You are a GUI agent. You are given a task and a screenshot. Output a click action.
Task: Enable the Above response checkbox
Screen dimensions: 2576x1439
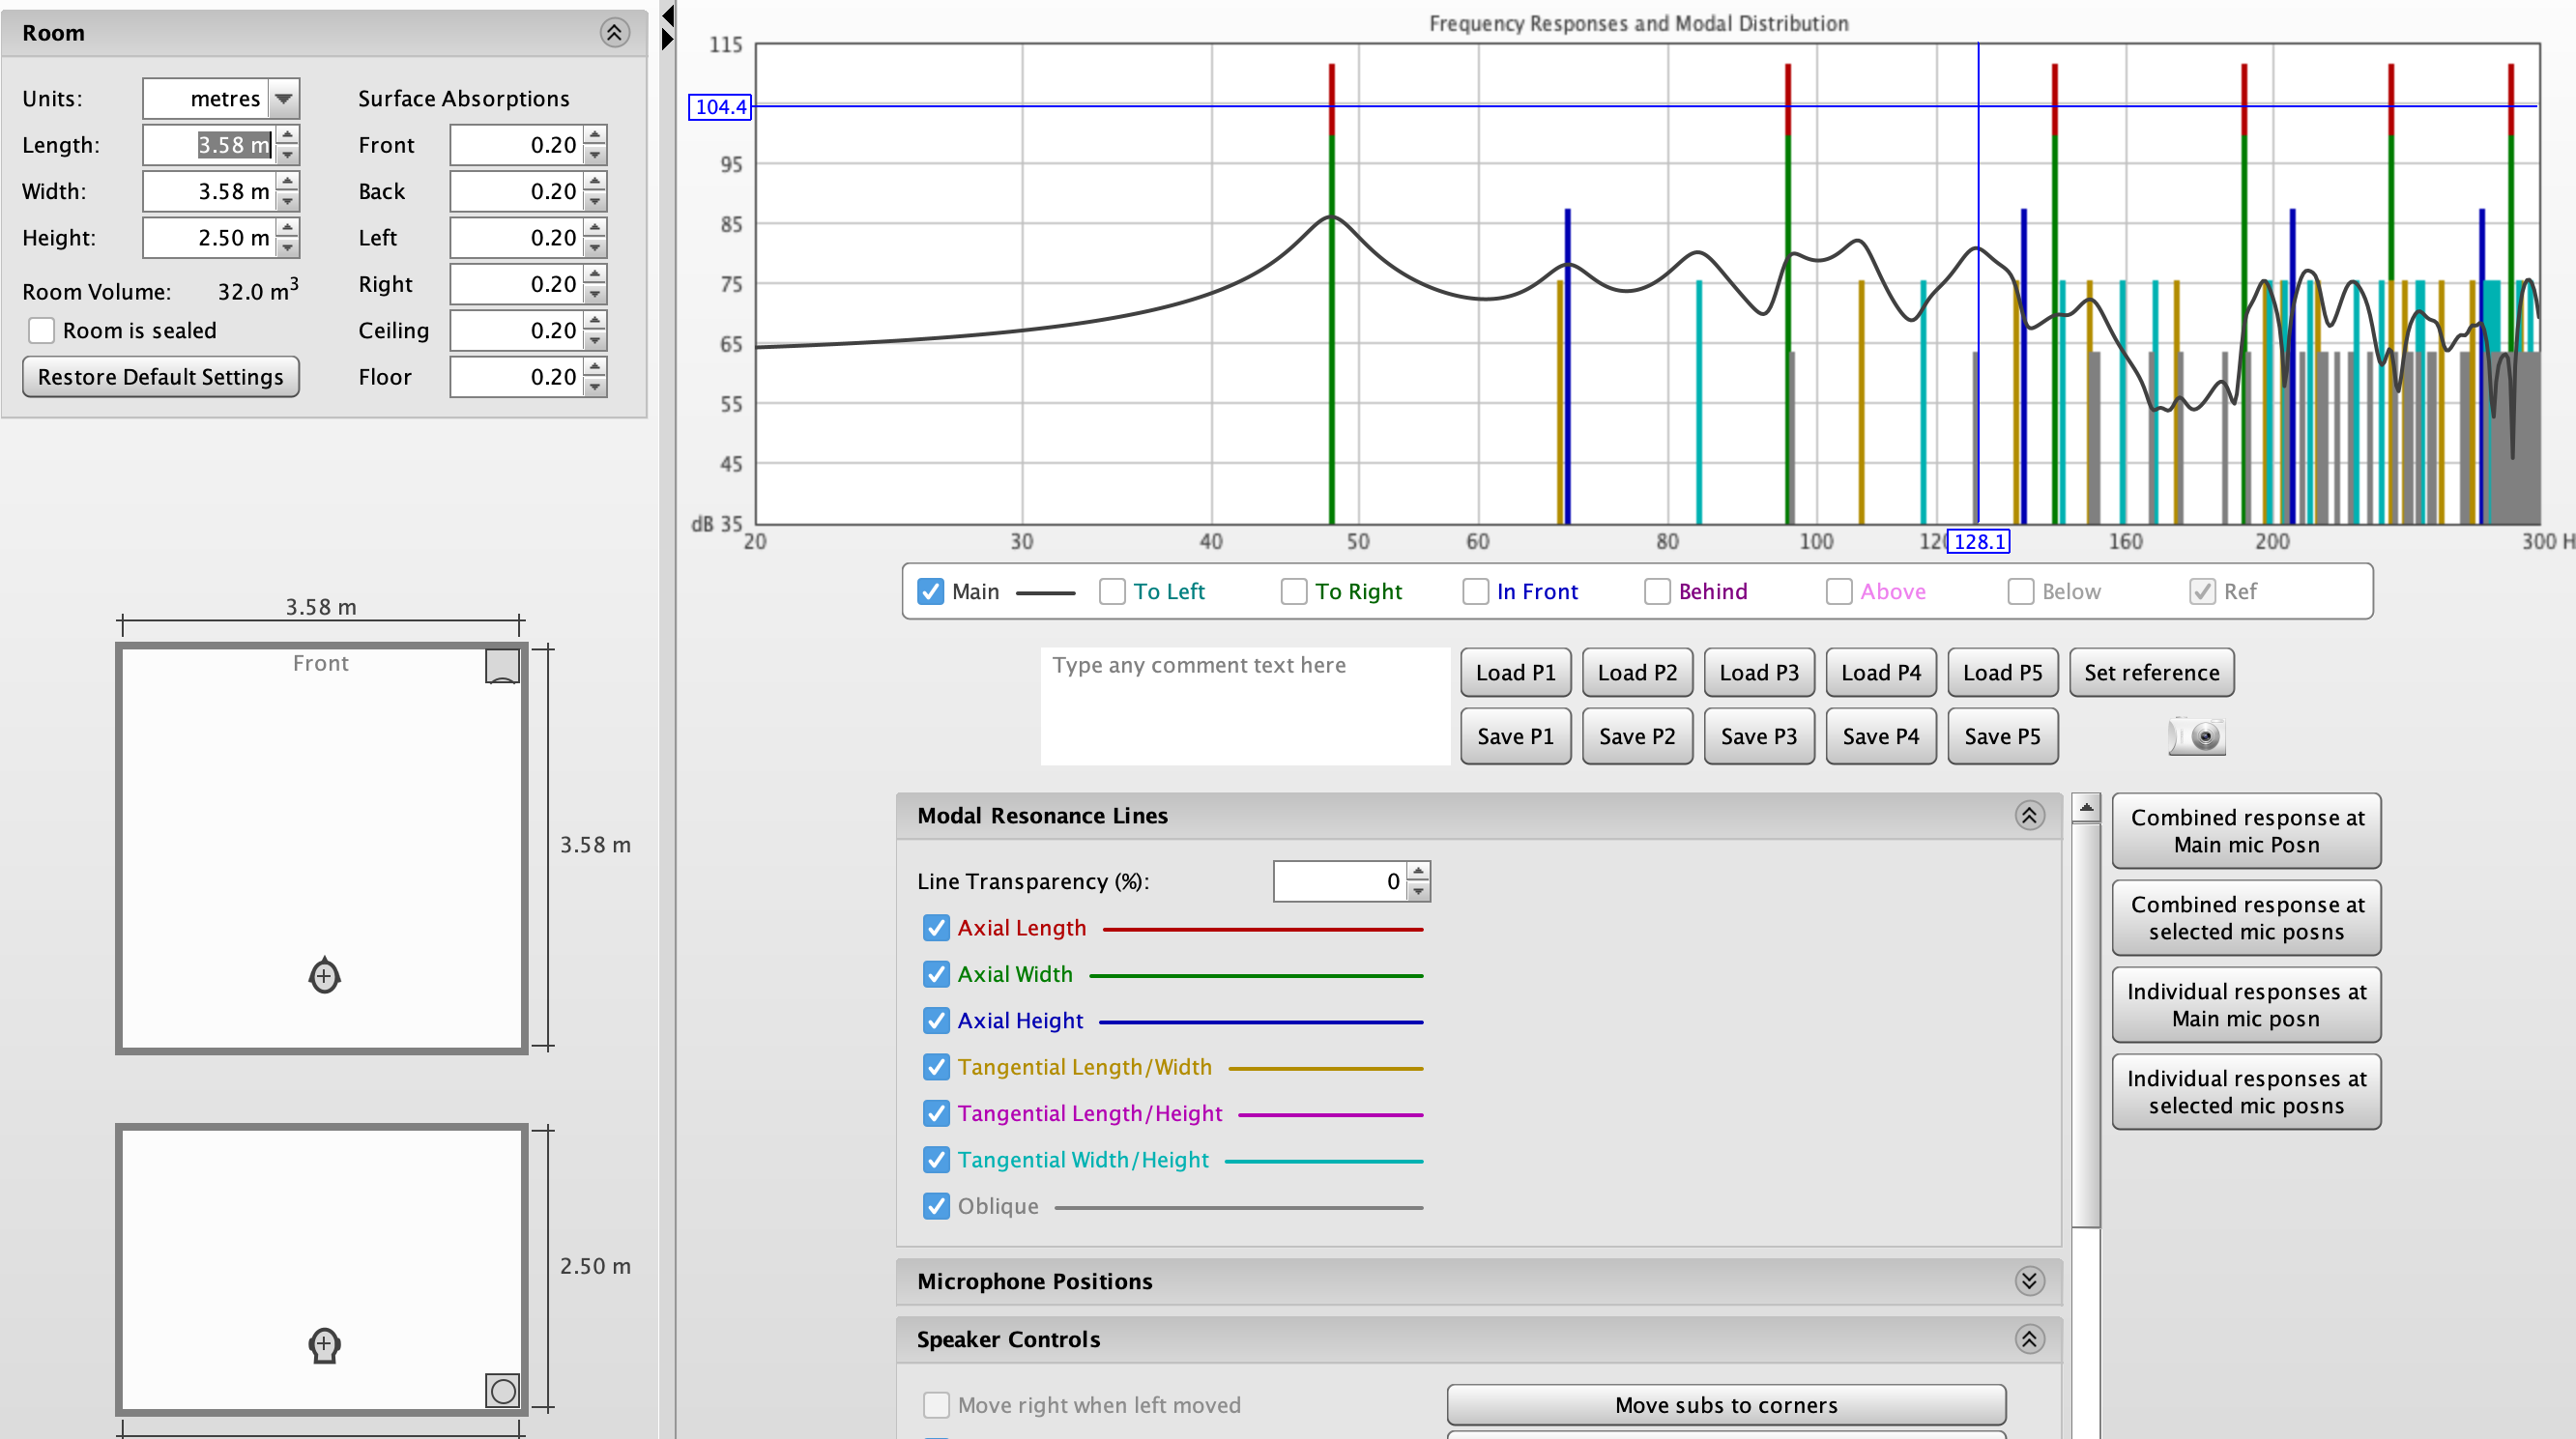(x=1839, y=591)
